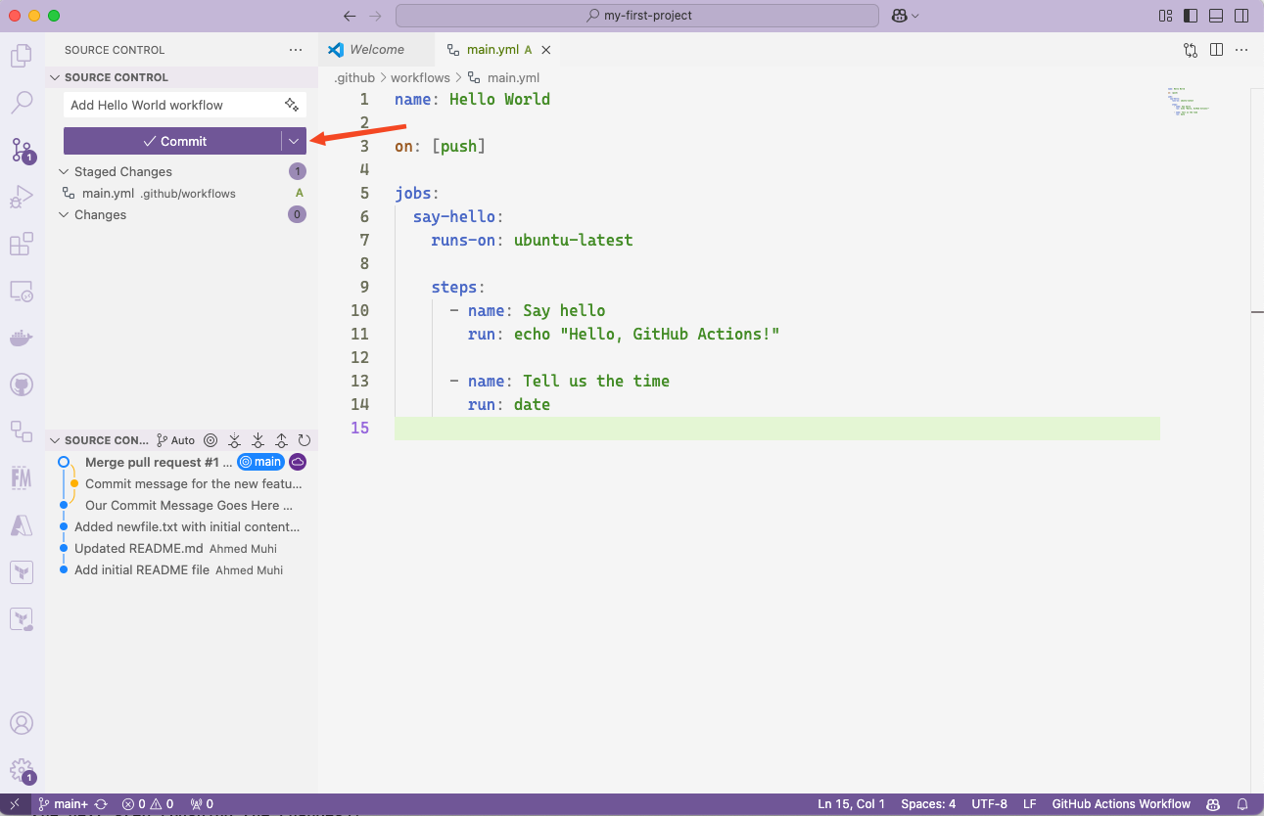Click the Commit button
Viewport: 1264px width, 816px height.
coord(173,141)
